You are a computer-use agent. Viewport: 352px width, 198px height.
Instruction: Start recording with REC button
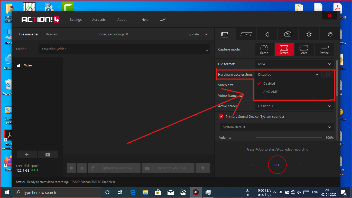[x=277, y=165]
